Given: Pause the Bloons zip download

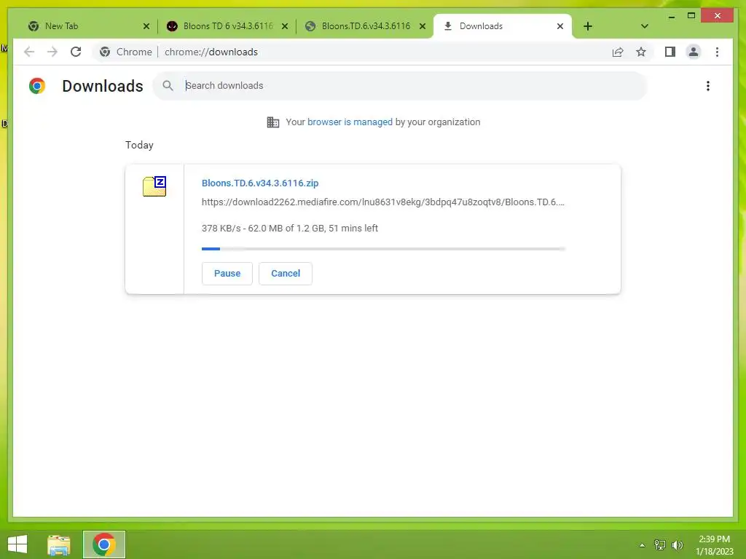Looking at the screenshot, I should 227,274.
